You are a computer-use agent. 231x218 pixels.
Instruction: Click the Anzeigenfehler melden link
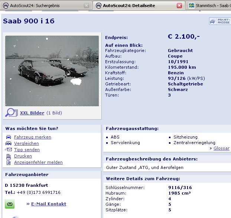tap(39, 162)
